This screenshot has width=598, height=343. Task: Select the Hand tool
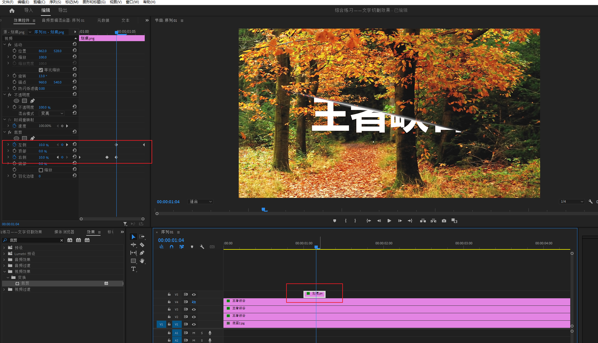pyautogui.click(x=142, y=261)
